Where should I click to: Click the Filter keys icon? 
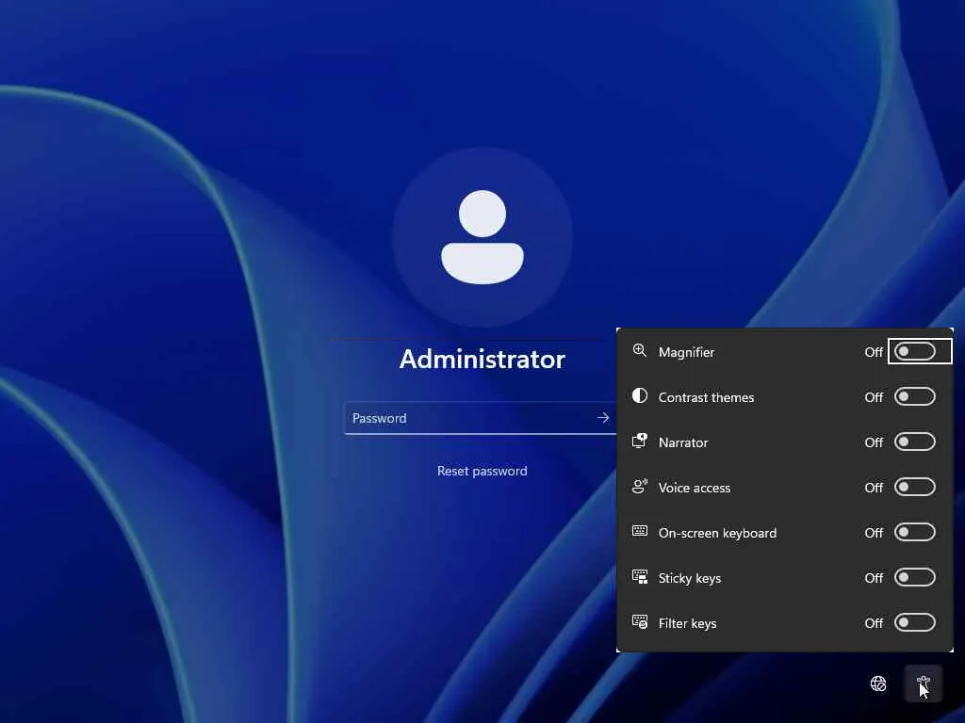640,622
